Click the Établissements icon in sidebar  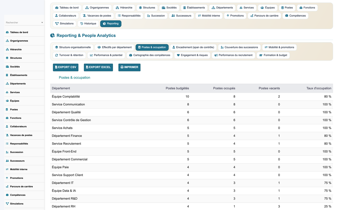coord(7,75)
